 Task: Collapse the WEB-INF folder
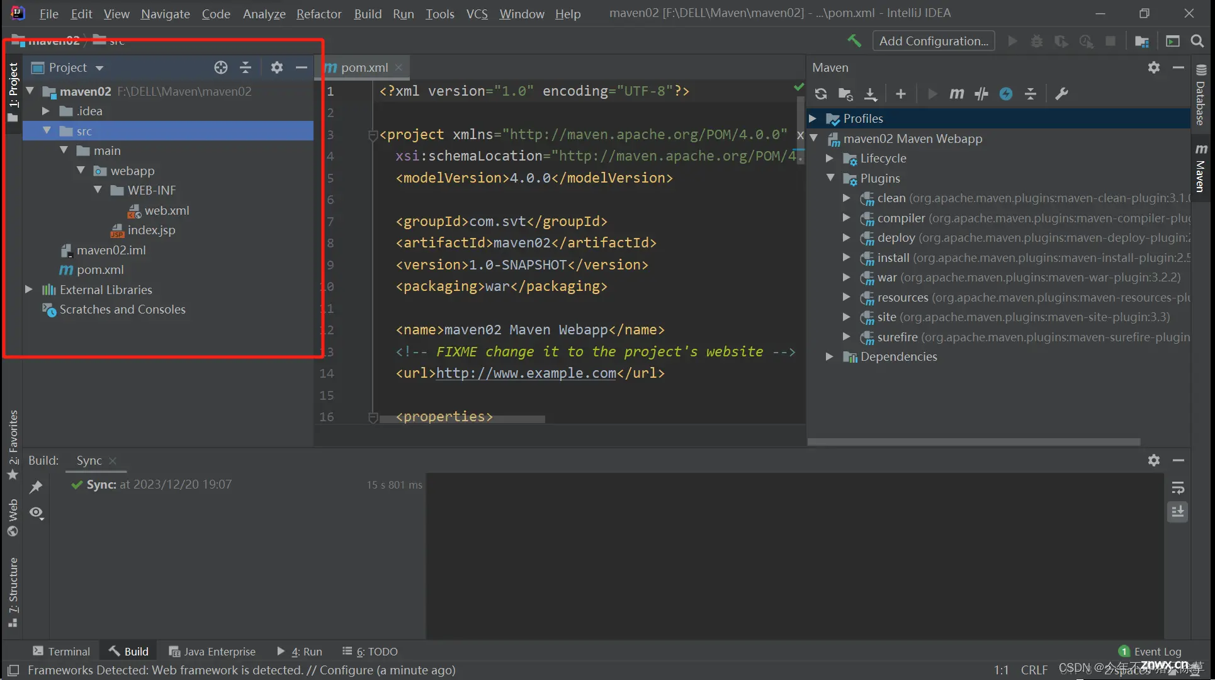98,190
